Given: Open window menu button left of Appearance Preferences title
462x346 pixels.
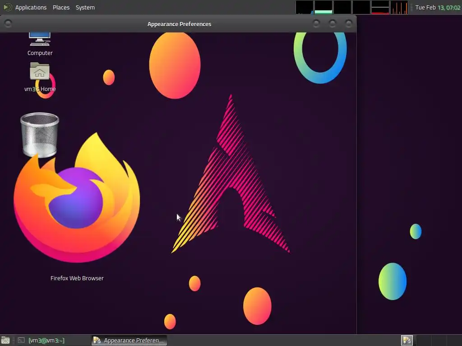Looking at the screenshot, I should pyautogui.click(x=8, y=23).
